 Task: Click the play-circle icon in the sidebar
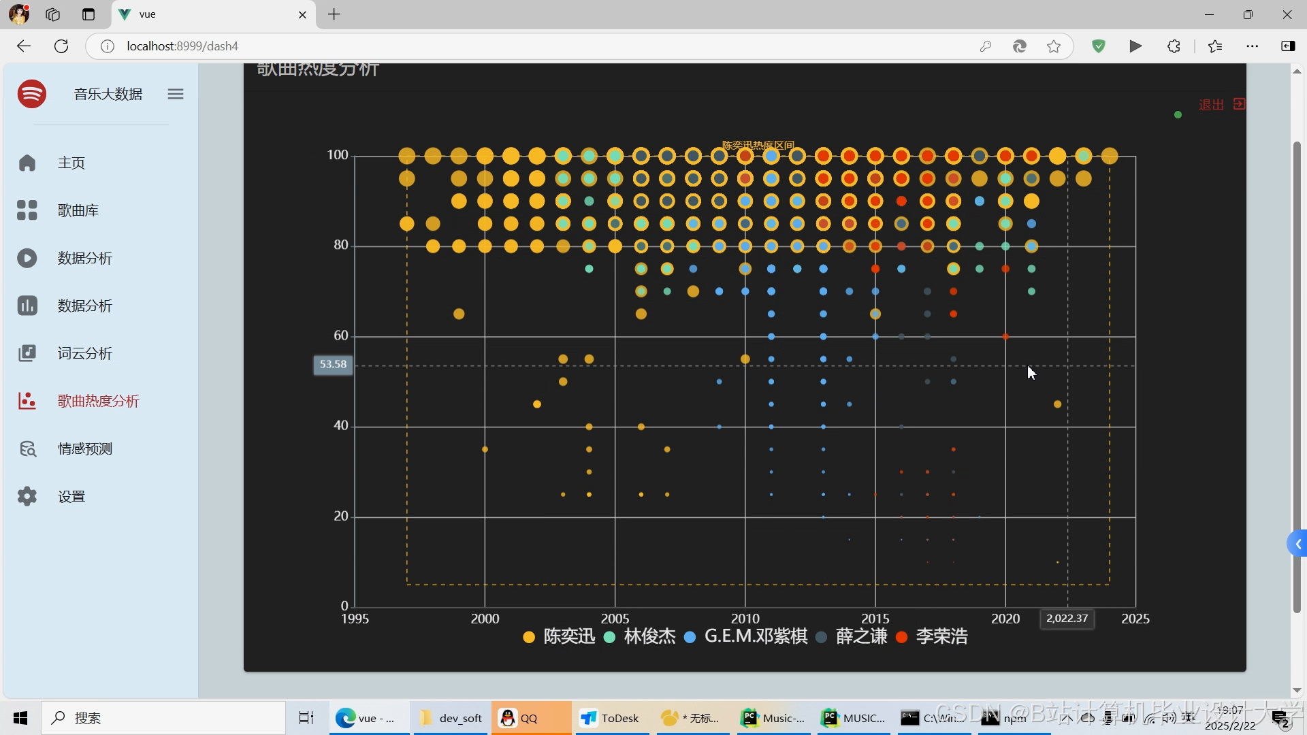point(27,258)
